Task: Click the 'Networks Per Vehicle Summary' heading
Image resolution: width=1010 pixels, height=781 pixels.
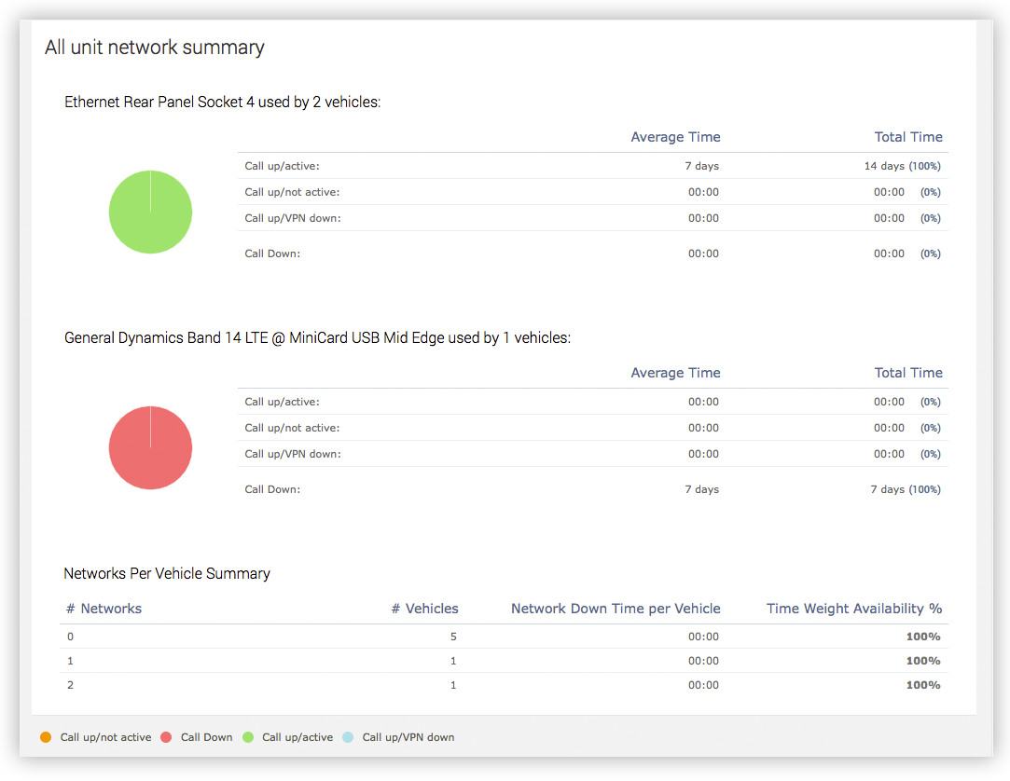Action: pos(167,574)
